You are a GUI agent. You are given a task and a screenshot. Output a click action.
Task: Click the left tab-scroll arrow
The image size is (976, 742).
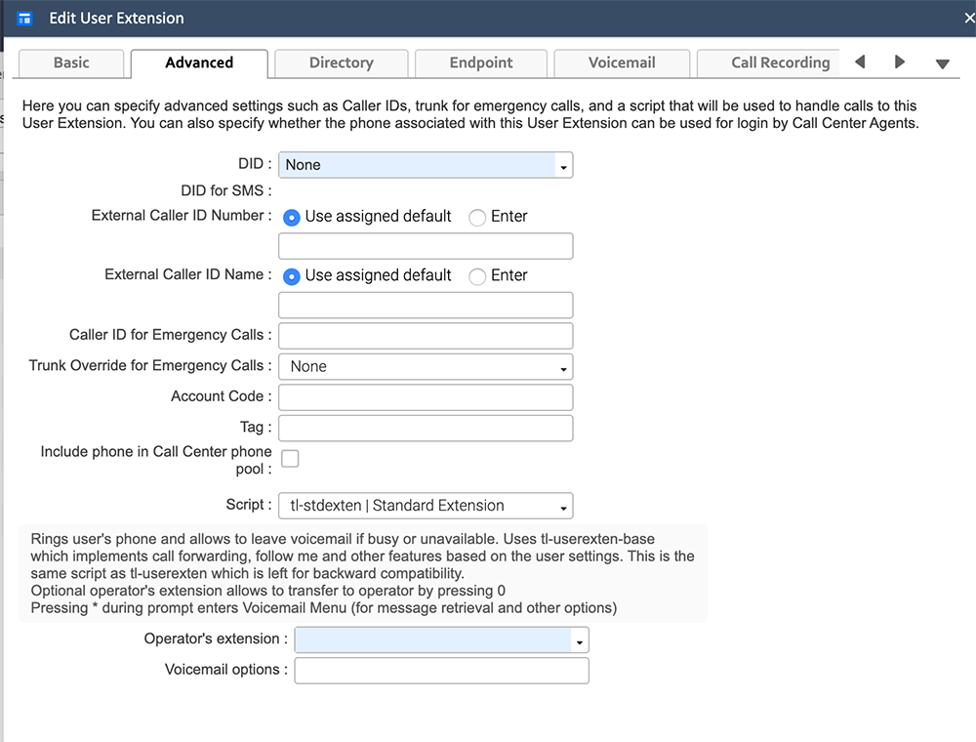click(x=859, y=61)
